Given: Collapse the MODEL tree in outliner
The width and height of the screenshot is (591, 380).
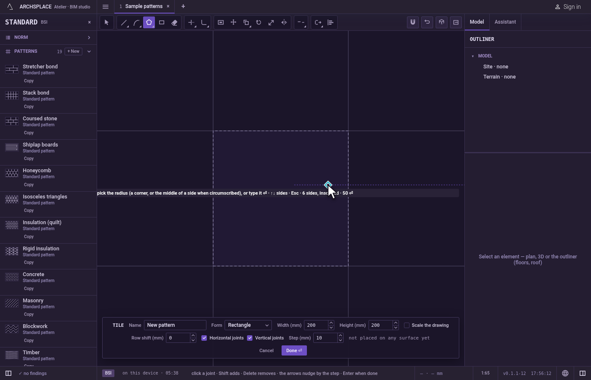Looking at the screenshot, I should point(473,56).
